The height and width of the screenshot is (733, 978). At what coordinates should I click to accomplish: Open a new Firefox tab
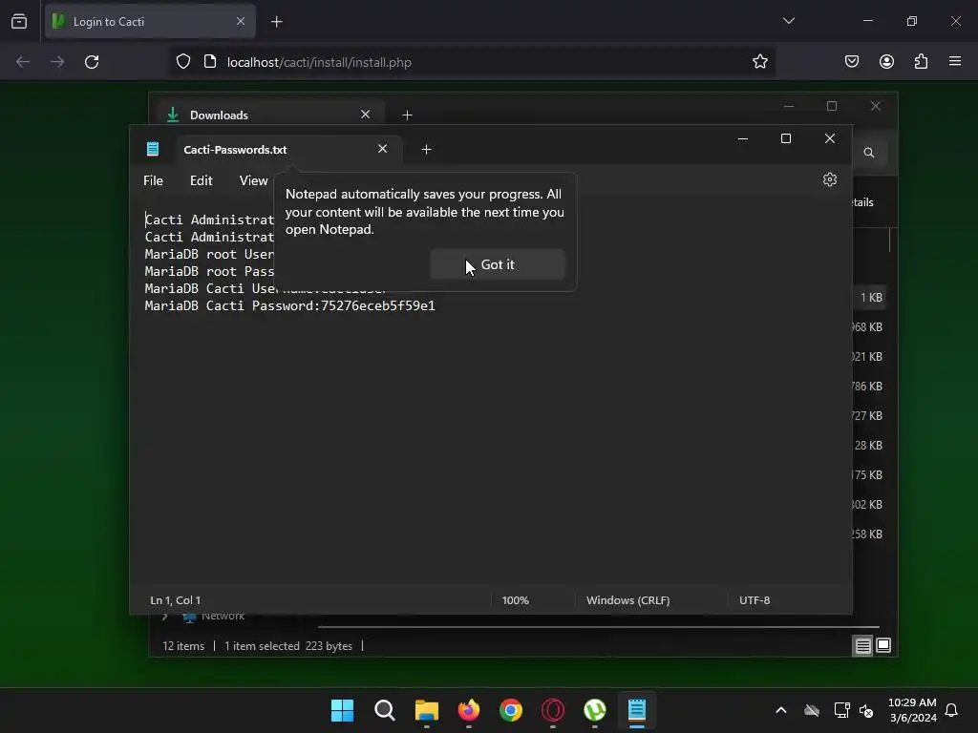pos(276,22)
